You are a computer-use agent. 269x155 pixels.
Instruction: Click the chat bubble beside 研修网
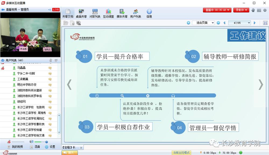pyautogui.click(x=50, y=102)
